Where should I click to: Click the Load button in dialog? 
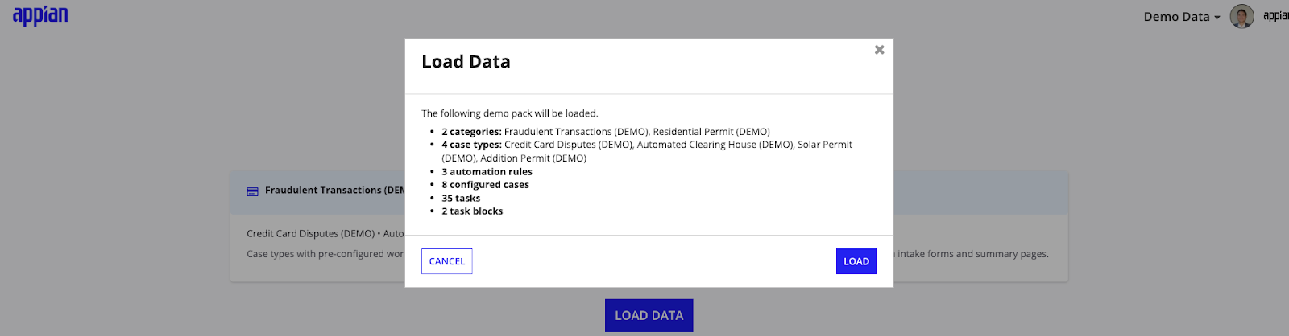[x=856, y=261]
